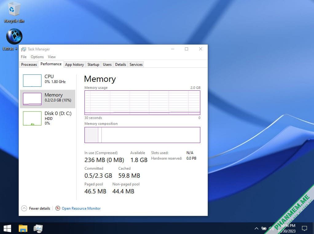Click the Fewer details arrow icon
The image size is (314, 234).
coord(24,208)
